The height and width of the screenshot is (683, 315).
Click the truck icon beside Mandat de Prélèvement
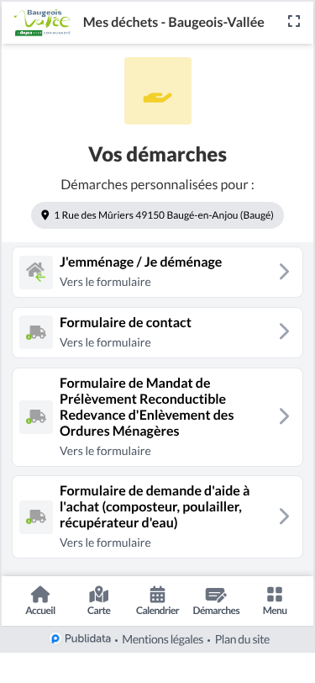point(36,417)
